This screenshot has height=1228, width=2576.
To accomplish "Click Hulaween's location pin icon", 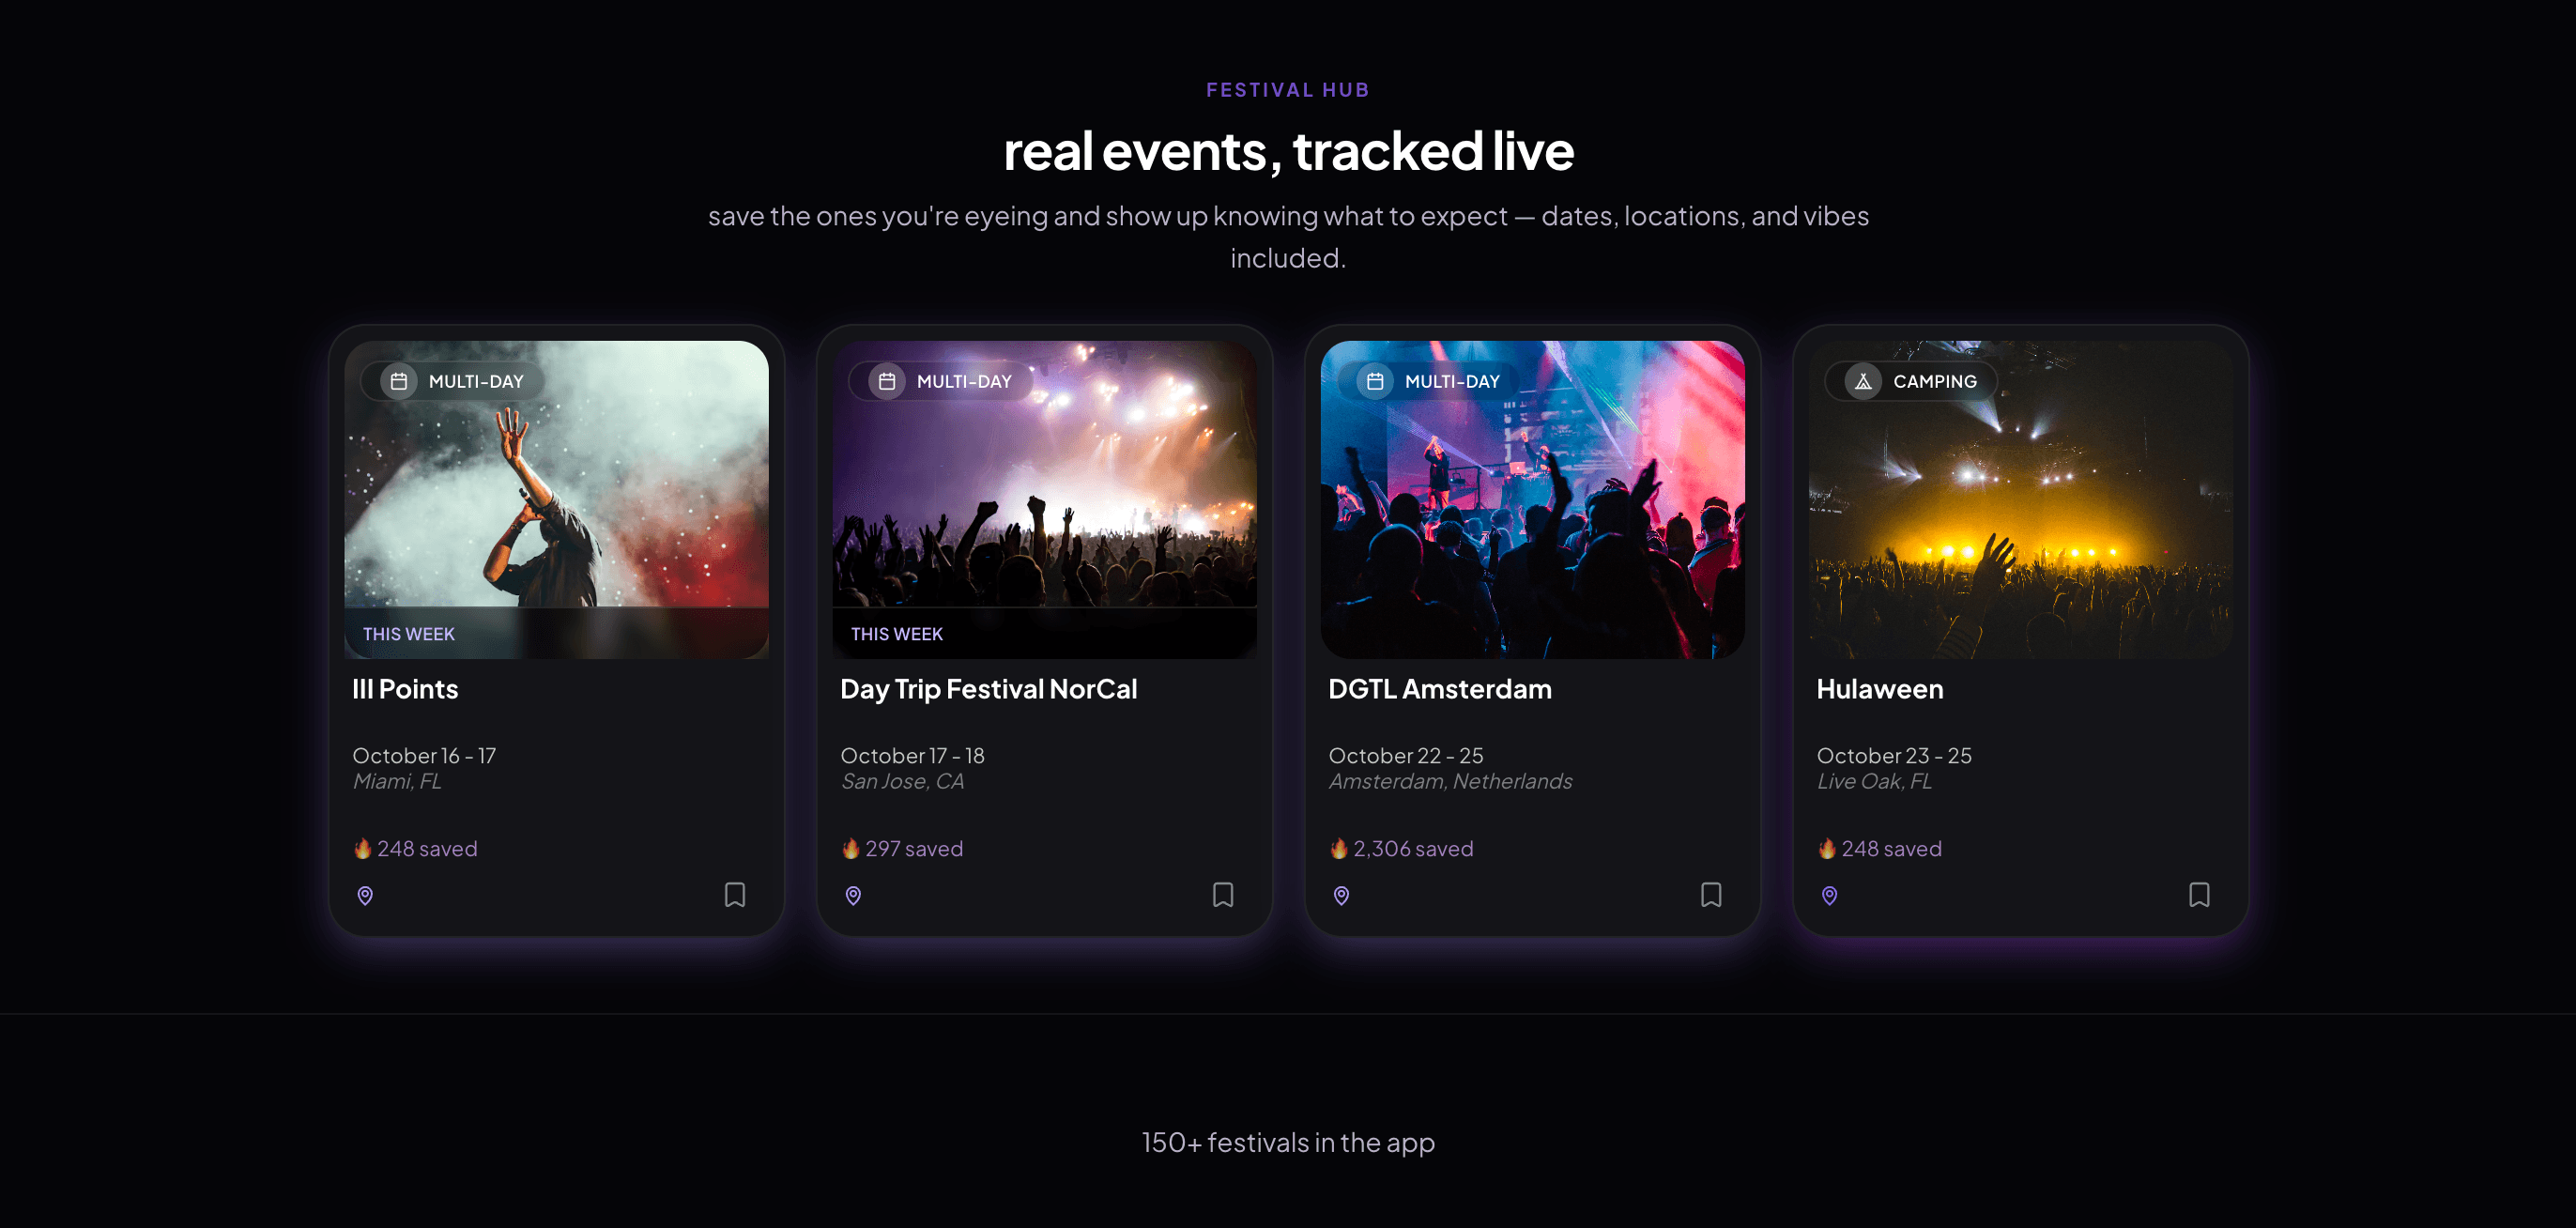I will point(1829,895).
